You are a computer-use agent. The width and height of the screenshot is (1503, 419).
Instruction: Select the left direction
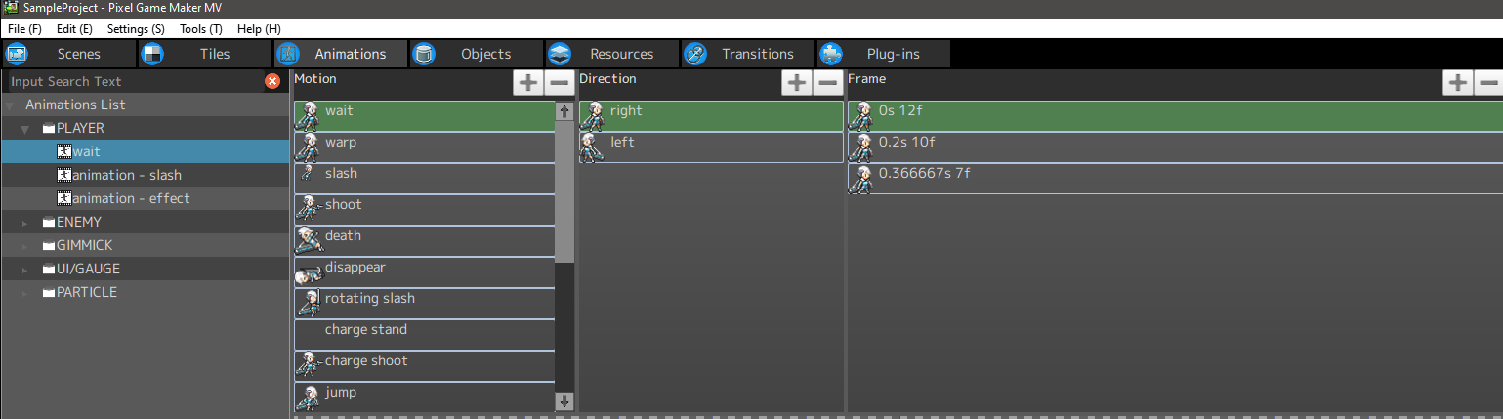click(x=711, y=147)
